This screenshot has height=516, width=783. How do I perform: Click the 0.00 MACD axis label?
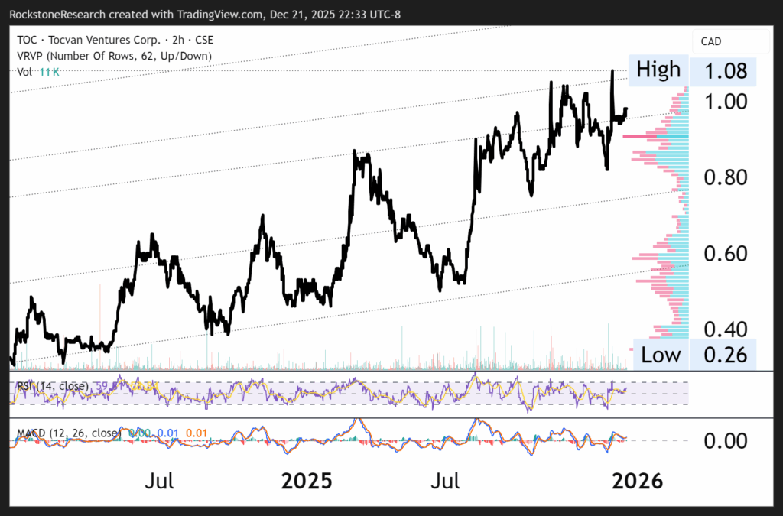pos(723,441)
